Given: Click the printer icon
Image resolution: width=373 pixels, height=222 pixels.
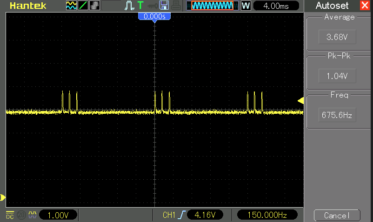Looking at the screenshot, I should pyautogui.click(x=176, y=6).
